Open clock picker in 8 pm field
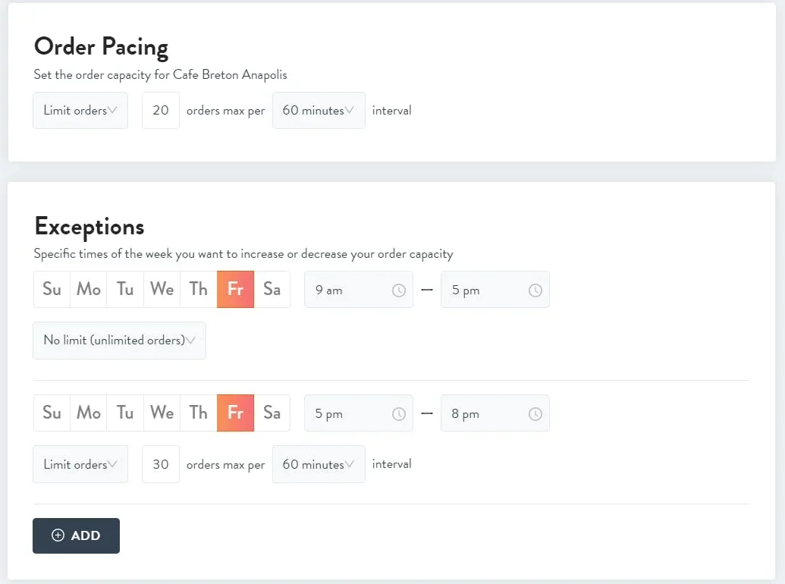Image resolution: width=785 pixels, height=584 pixels. coord(535,414)
